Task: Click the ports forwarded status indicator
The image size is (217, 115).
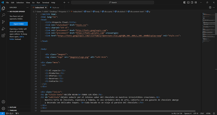Action: pos(17,113)
